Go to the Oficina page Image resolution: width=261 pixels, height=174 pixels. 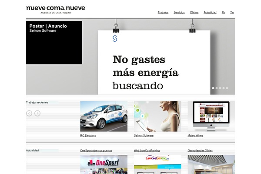[194, 13]
